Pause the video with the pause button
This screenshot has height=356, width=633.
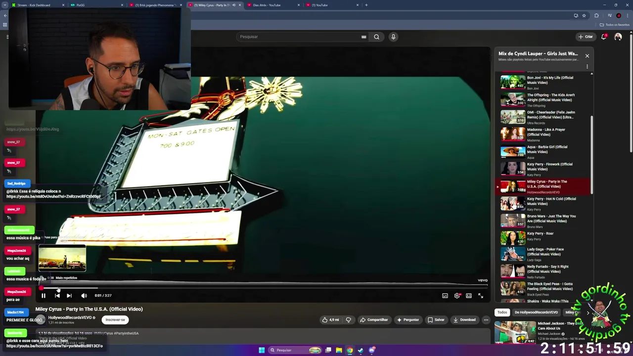(44, 296)
